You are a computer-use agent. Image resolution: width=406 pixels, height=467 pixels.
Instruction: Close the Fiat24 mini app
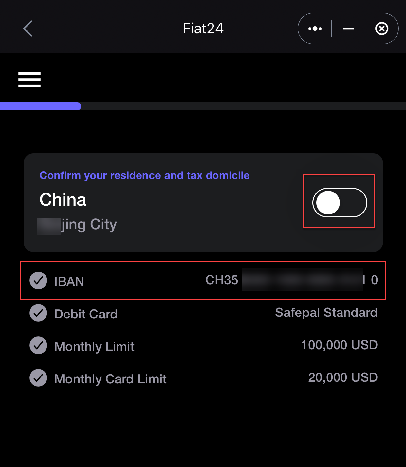click(381, 29)
